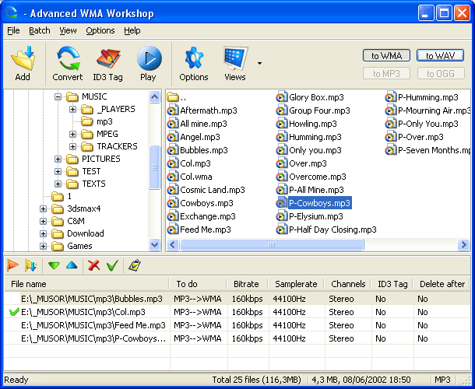Click the P-Over.mp3 file icon

pyautogui.click(x=390, y=137)
